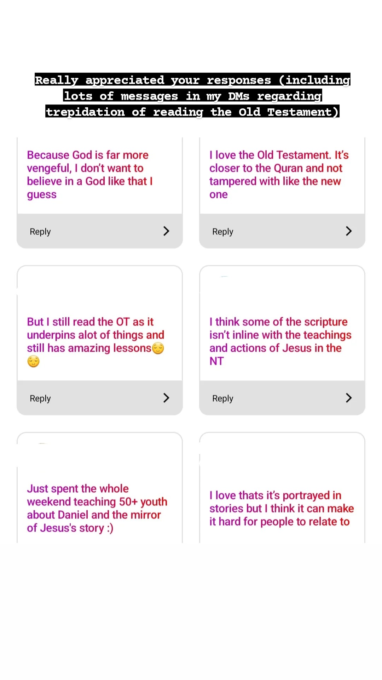Reply to the 'I love the Old Testament' response

pyautogui.click(x=223, y=232)
